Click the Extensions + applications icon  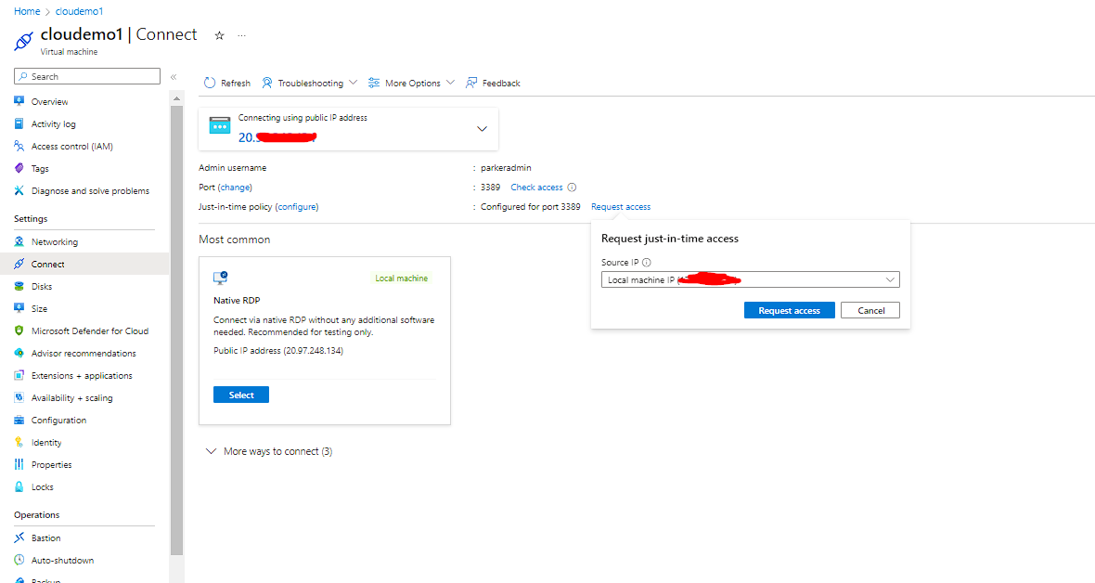(x=19, y=375)
